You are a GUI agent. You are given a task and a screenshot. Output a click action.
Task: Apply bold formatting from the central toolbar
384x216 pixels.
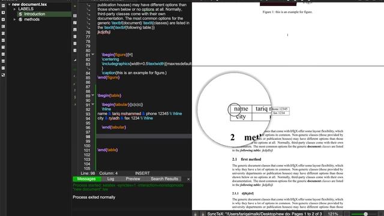[75, 16]
